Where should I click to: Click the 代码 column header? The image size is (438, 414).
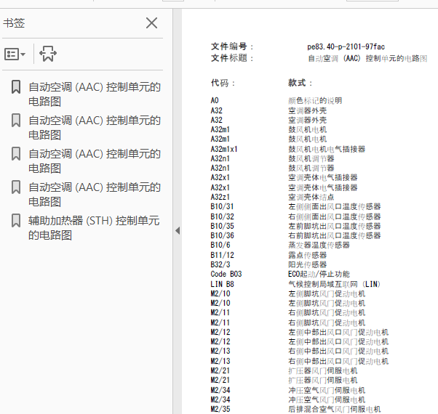pyautogui.click(x=223, y=83)
